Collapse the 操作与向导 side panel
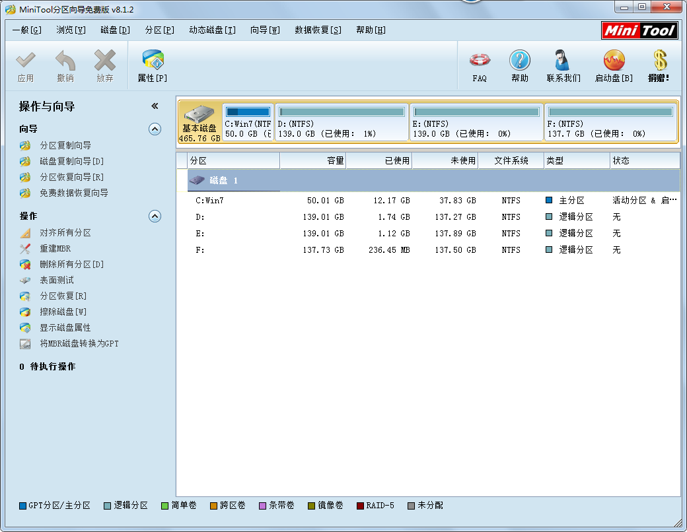This screenshot has height=532, width=687. tap(155, 106)
